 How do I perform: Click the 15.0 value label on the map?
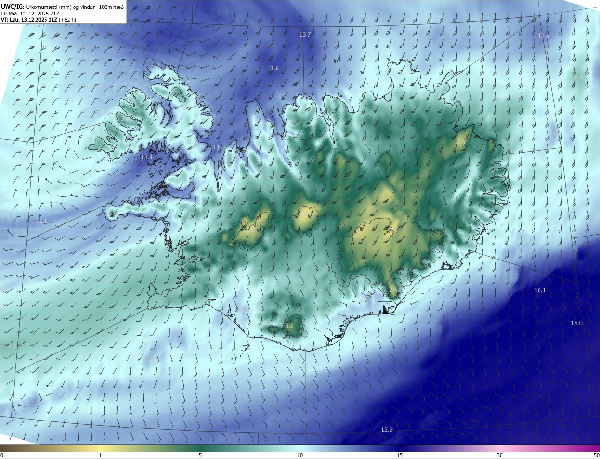pyautogui.click(x=577, y=323)
